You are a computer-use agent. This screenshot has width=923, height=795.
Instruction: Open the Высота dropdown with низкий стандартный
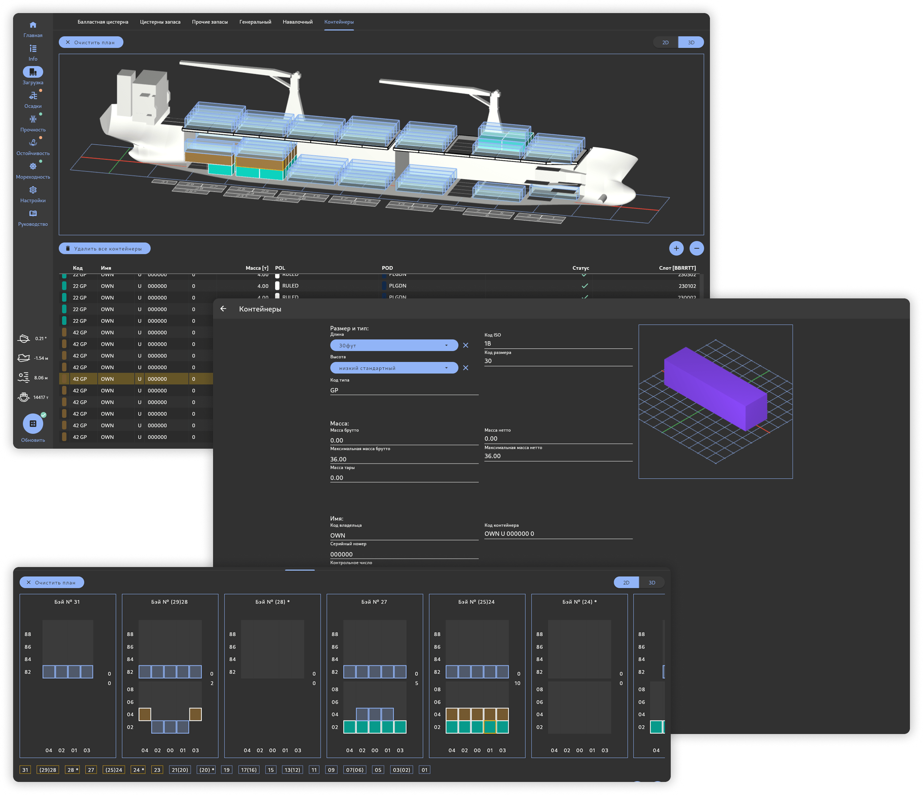point(394,368)
